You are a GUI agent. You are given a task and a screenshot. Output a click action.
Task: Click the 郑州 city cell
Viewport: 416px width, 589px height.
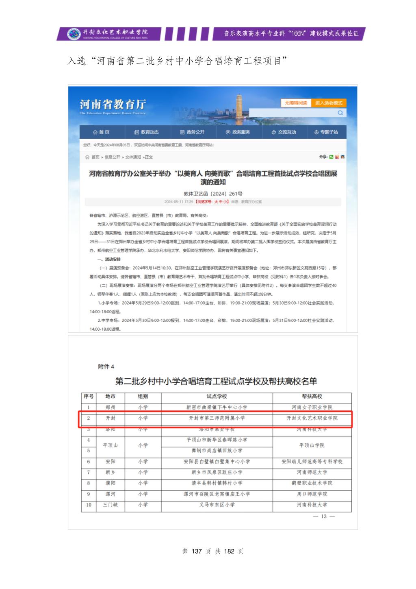110,407
